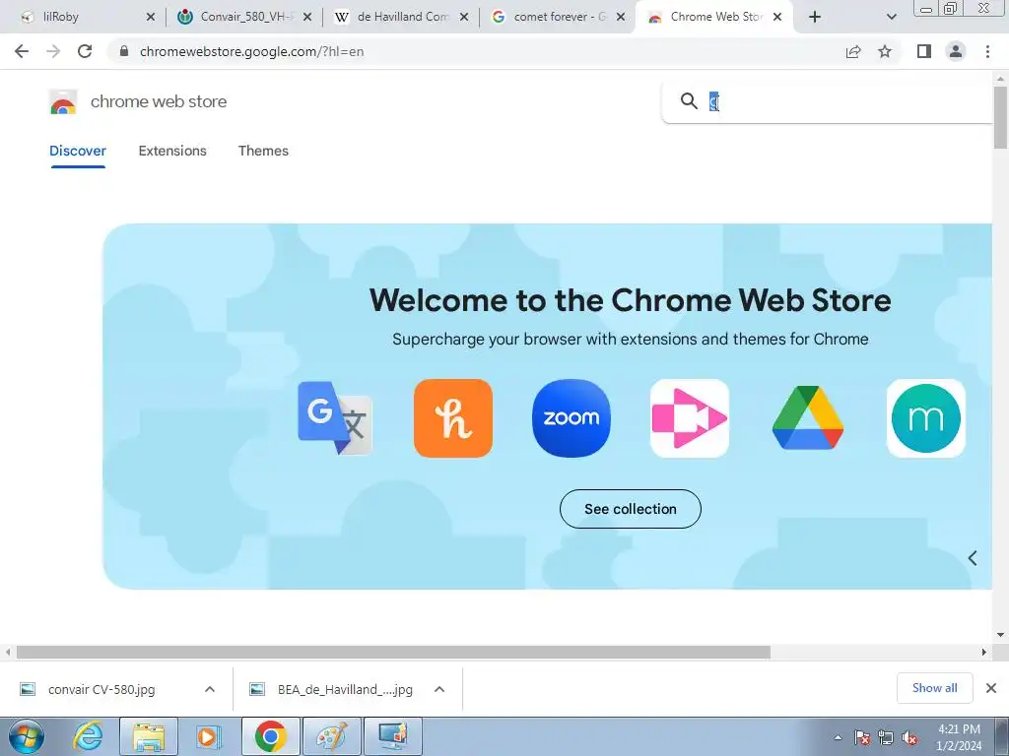Switch to the Convair_580_VH browser tab
This screenshot has width=1009, height=756.
click(x=244, y=17)
